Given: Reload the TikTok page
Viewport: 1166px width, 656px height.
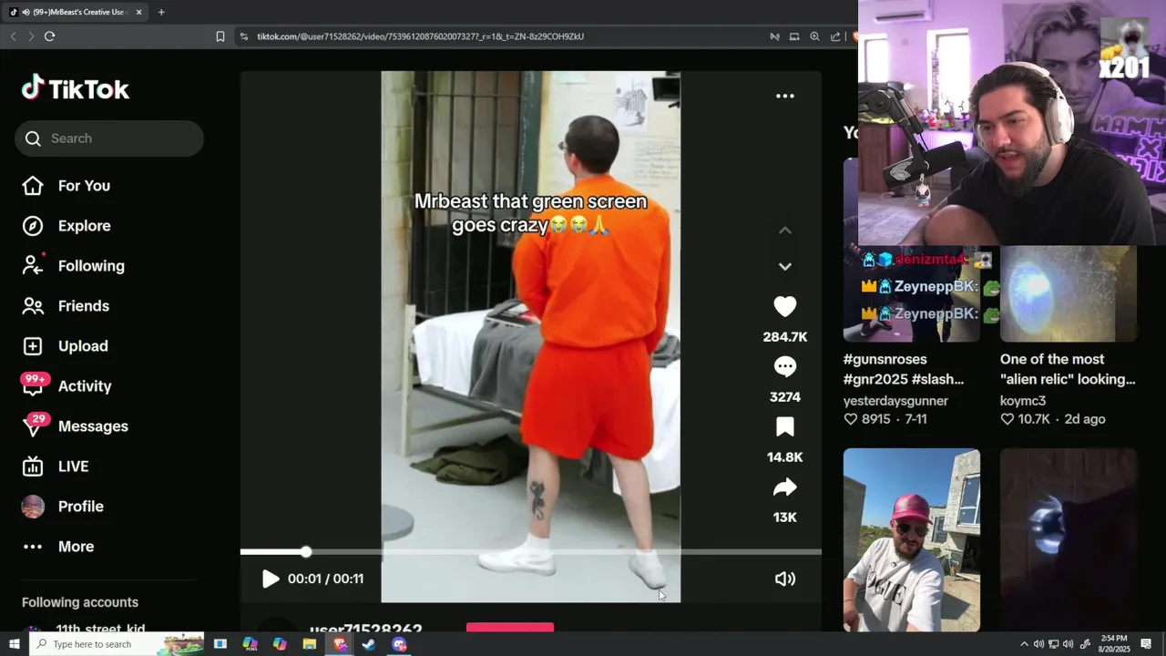Looking at the screenshot, I should point(49,36).
